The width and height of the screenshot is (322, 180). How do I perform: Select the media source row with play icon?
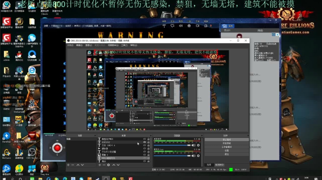coord(123,148)
